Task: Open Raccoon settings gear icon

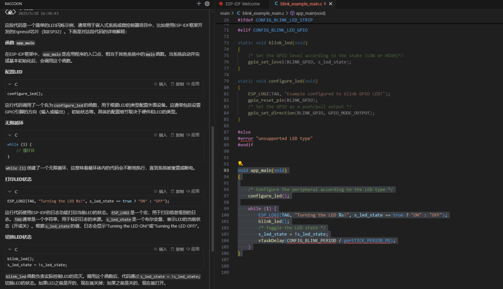Action: [207, 4]
